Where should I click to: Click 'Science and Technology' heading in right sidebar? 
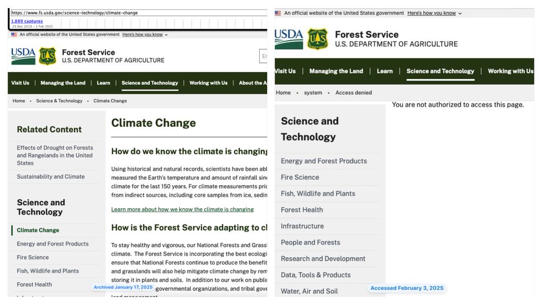click(309, 129)
